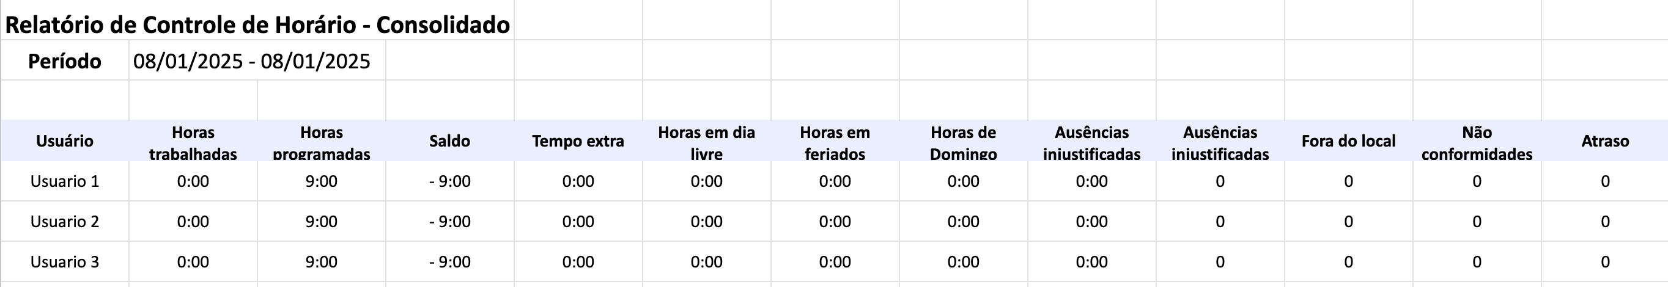Select the Período label cell
The image size is (1668, 287).
[x=65, y=61]
